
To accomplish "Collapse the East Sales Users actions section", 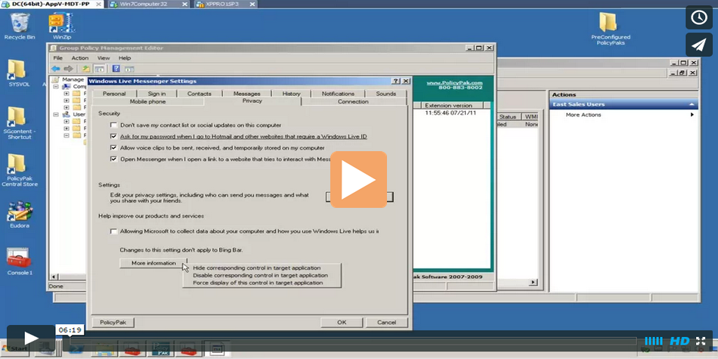I will pyautogui.click(x=692, y=104).
